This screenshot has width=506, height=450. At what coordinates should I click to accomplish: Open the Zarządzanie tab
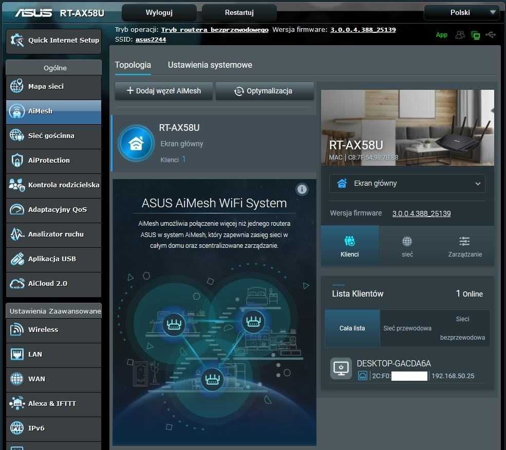465,246
